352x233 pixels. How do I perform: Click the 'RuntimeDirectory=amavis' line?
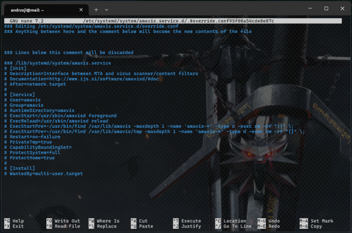(39, 110)
